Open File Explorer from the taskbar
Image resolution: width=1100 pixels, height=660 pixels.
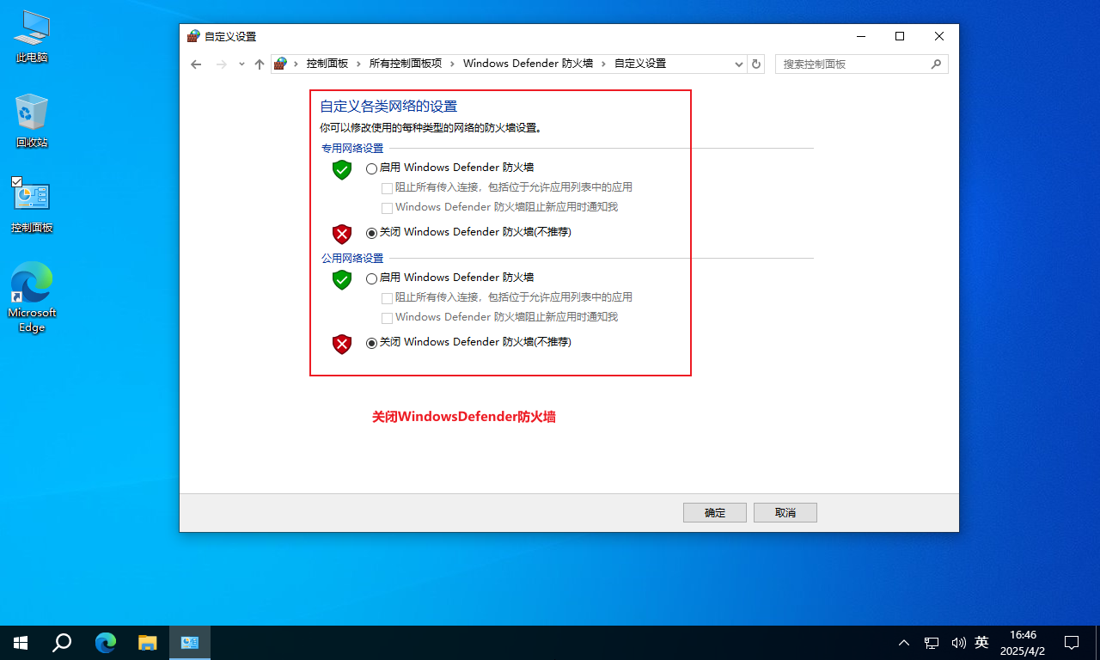coord(148,643)
